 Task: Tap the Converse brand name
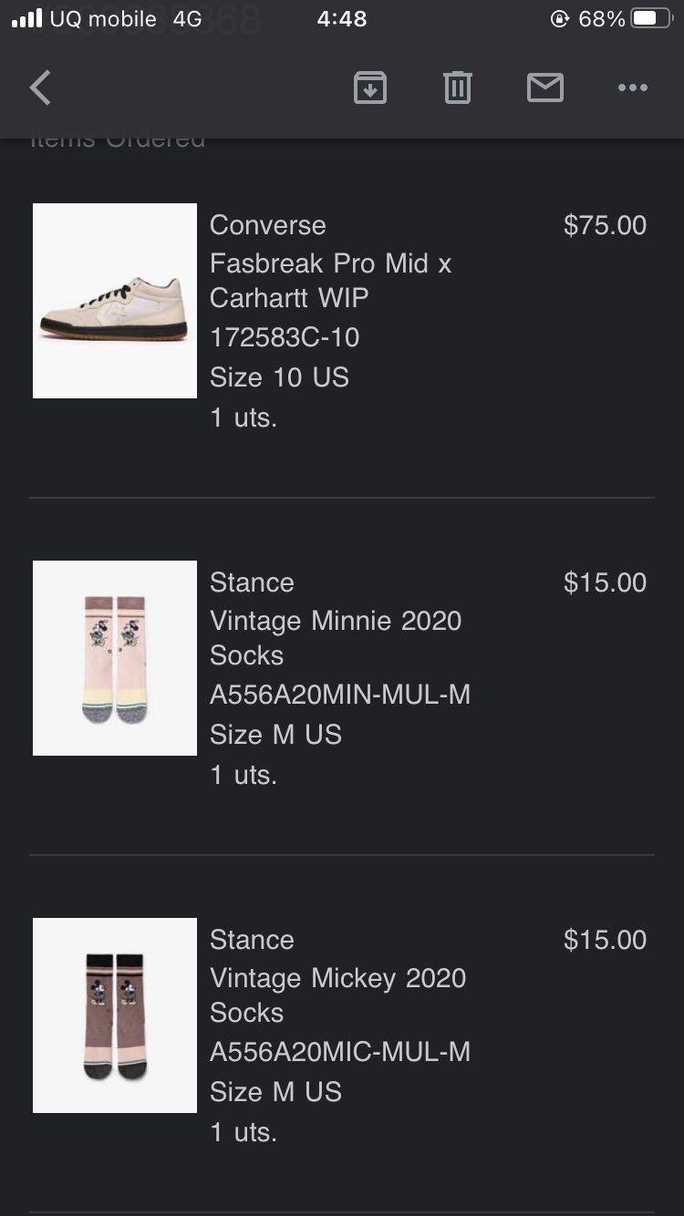(x=267, y=225)
